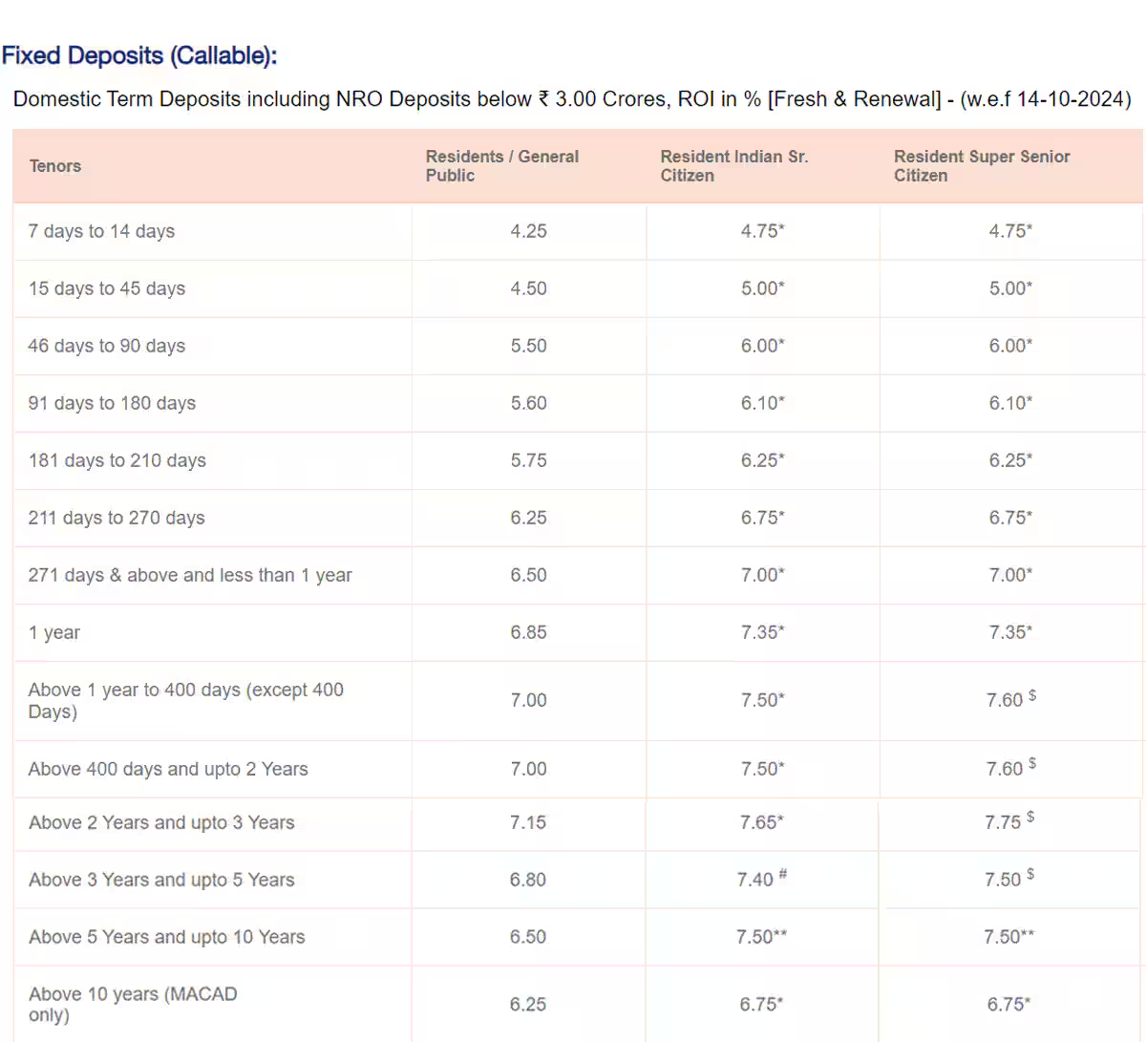Select the Domestic Term Deposits description line
Screen dimensions: 1146x1042
(572, 99)
